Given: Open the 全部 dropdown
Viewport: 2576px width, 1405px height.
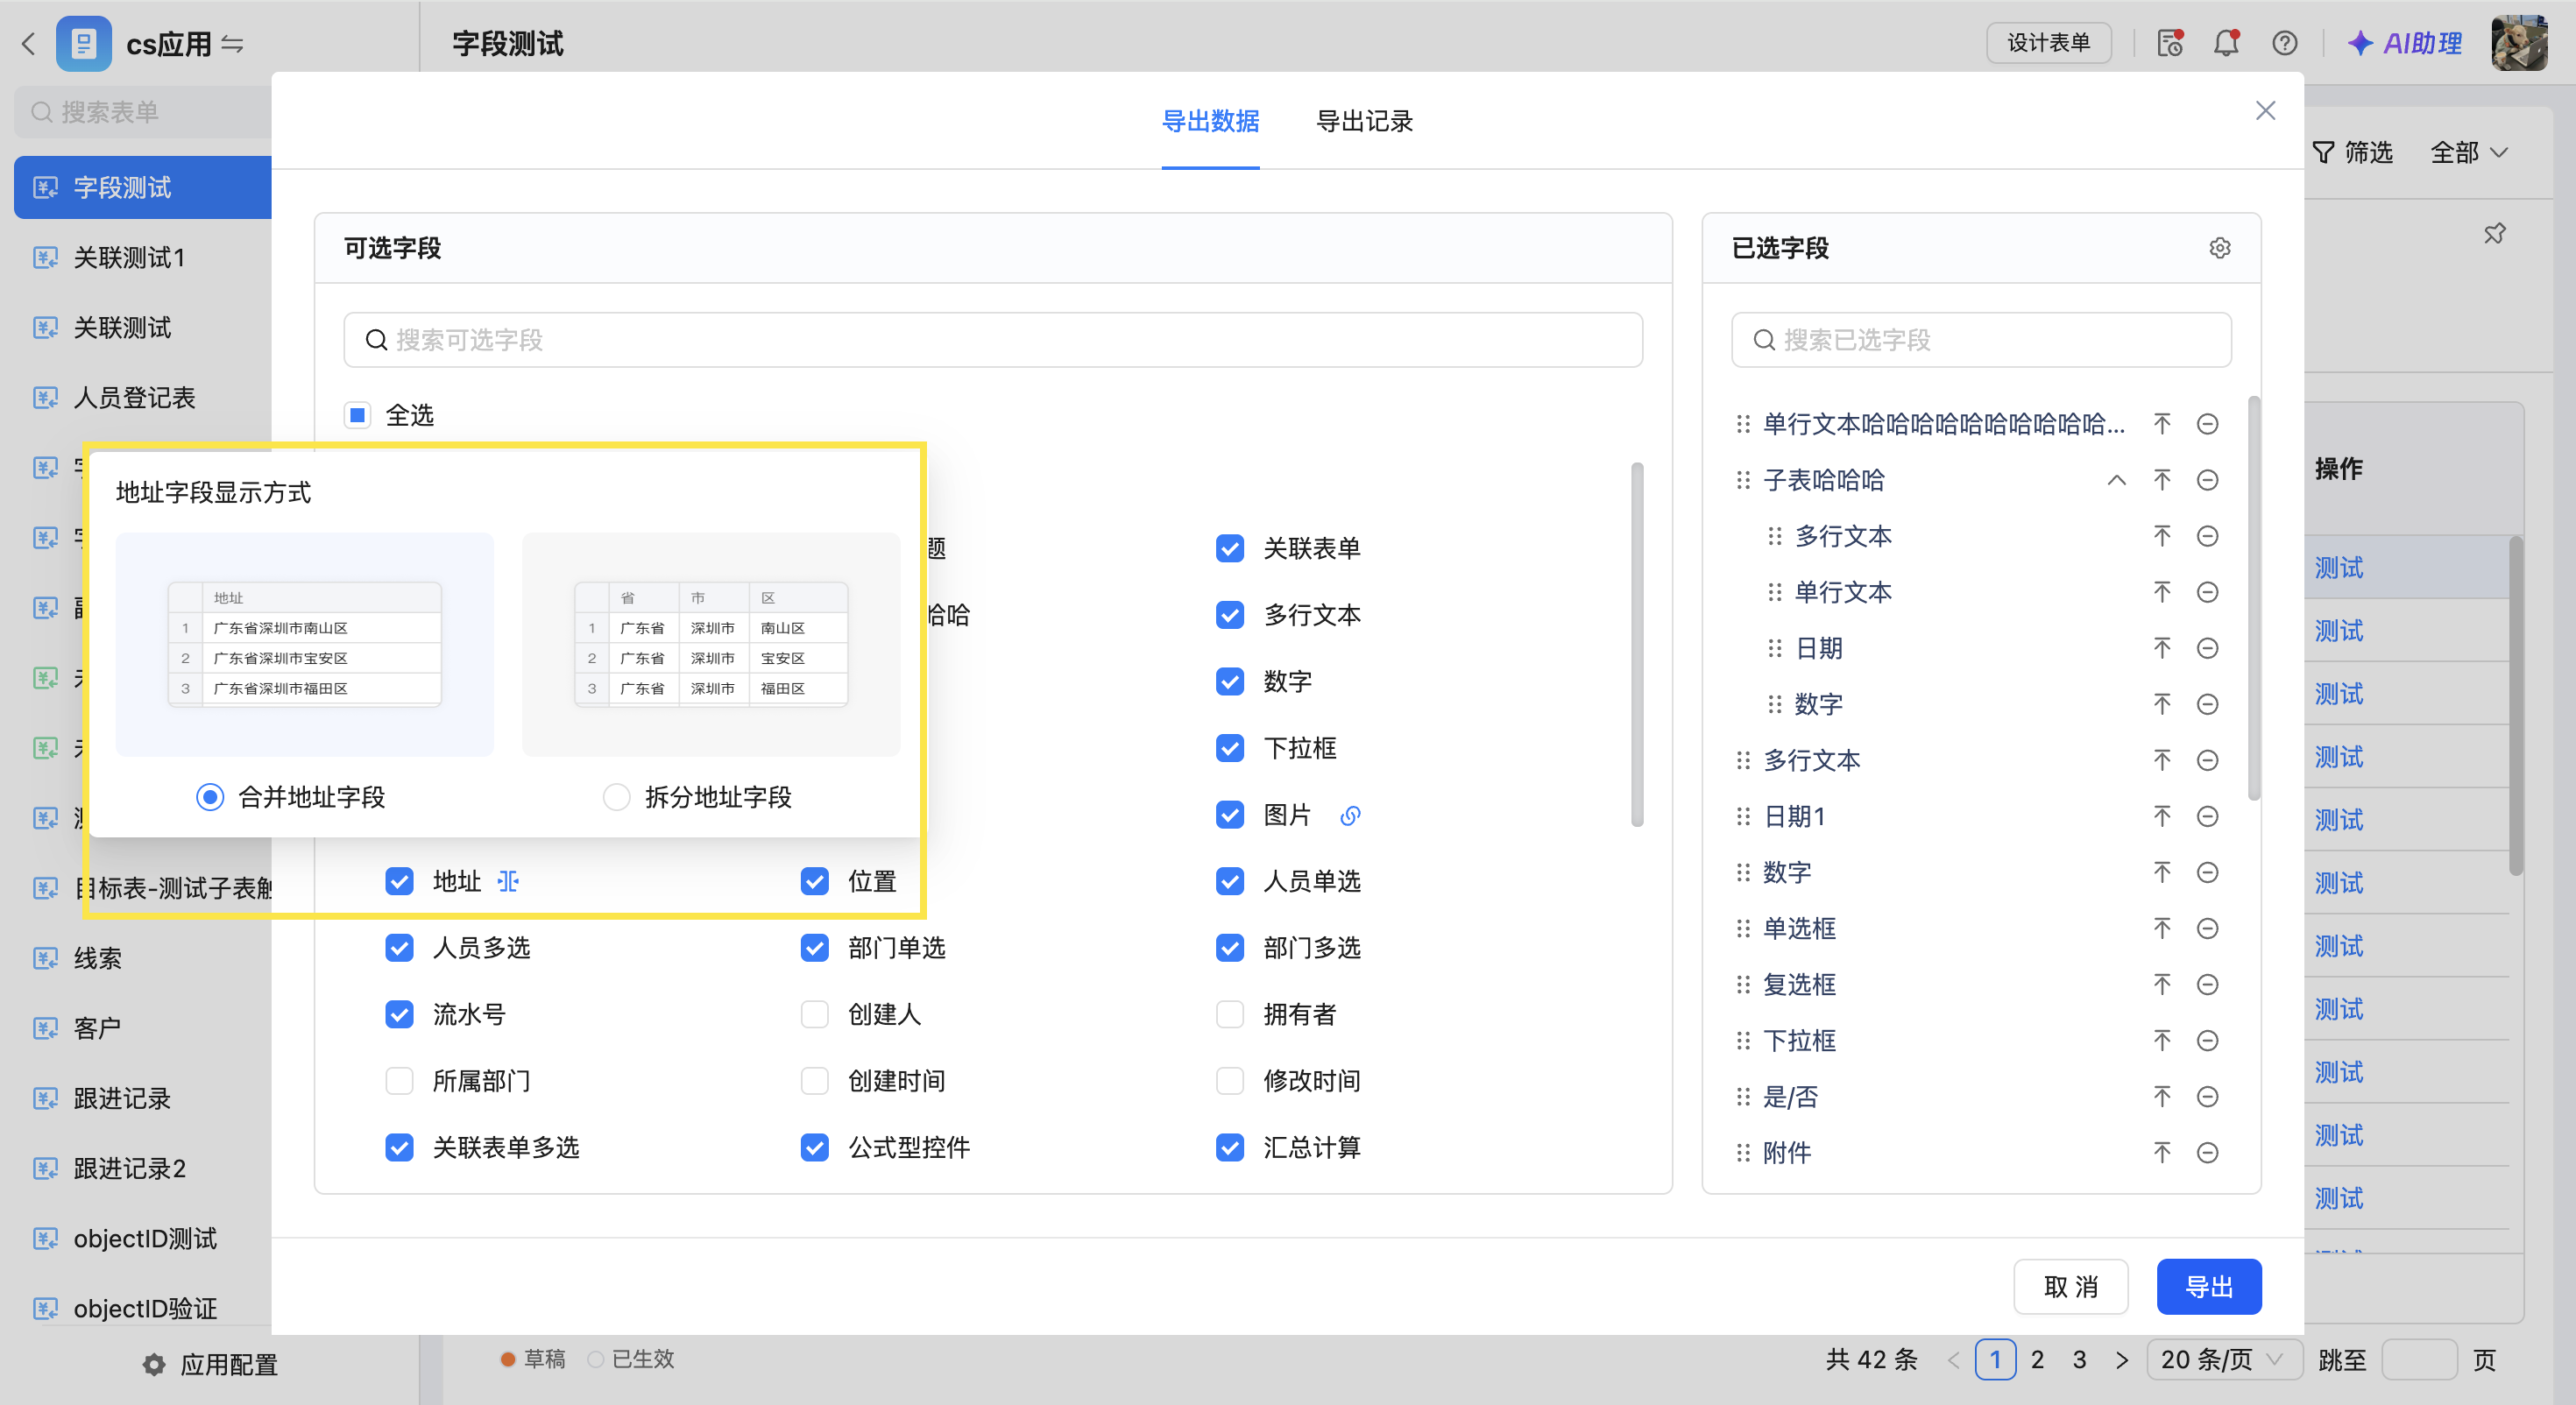Looking at the screenshot, I should (x=2469, y=152).
